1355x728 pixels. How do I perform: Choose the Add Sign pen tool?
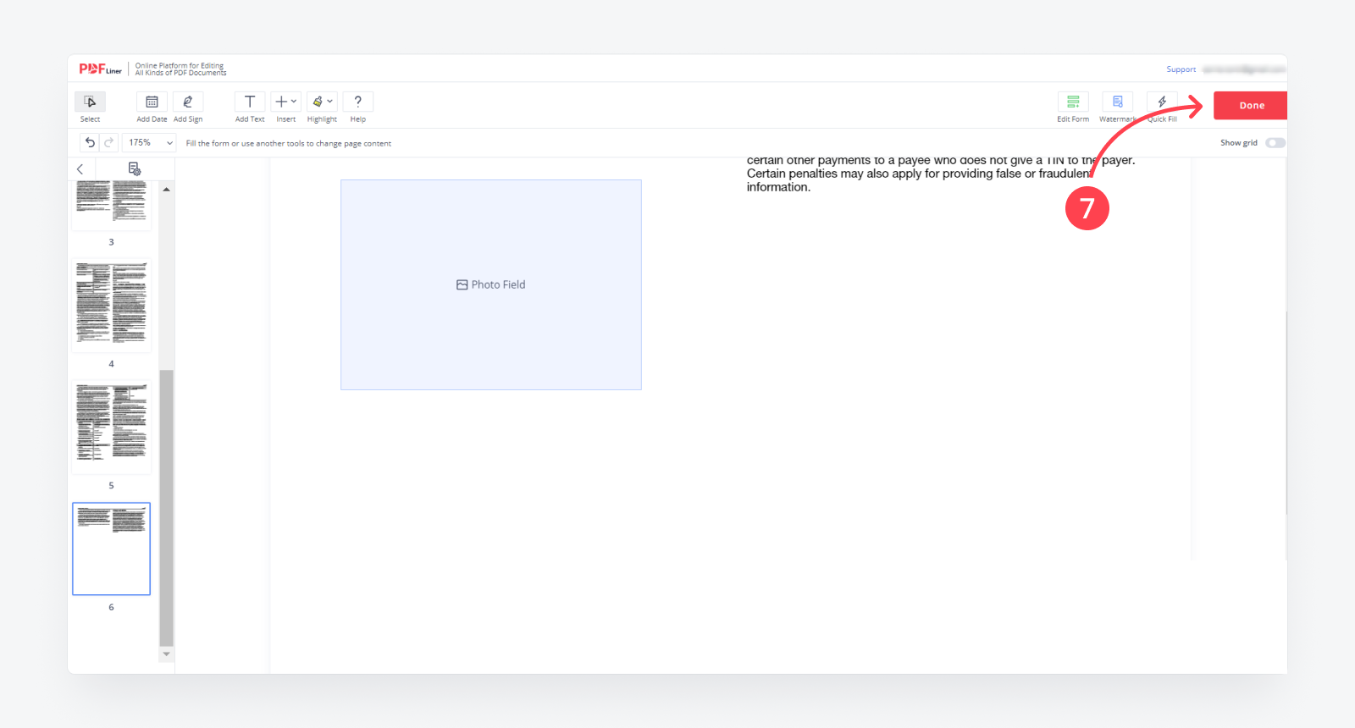[188, 102]
